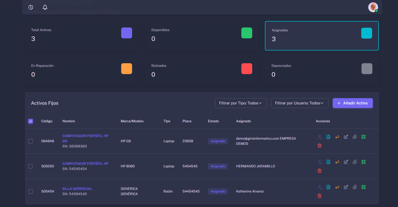Check the box for asset 094848
Screen dimensions: 398x207
[31, 141]
